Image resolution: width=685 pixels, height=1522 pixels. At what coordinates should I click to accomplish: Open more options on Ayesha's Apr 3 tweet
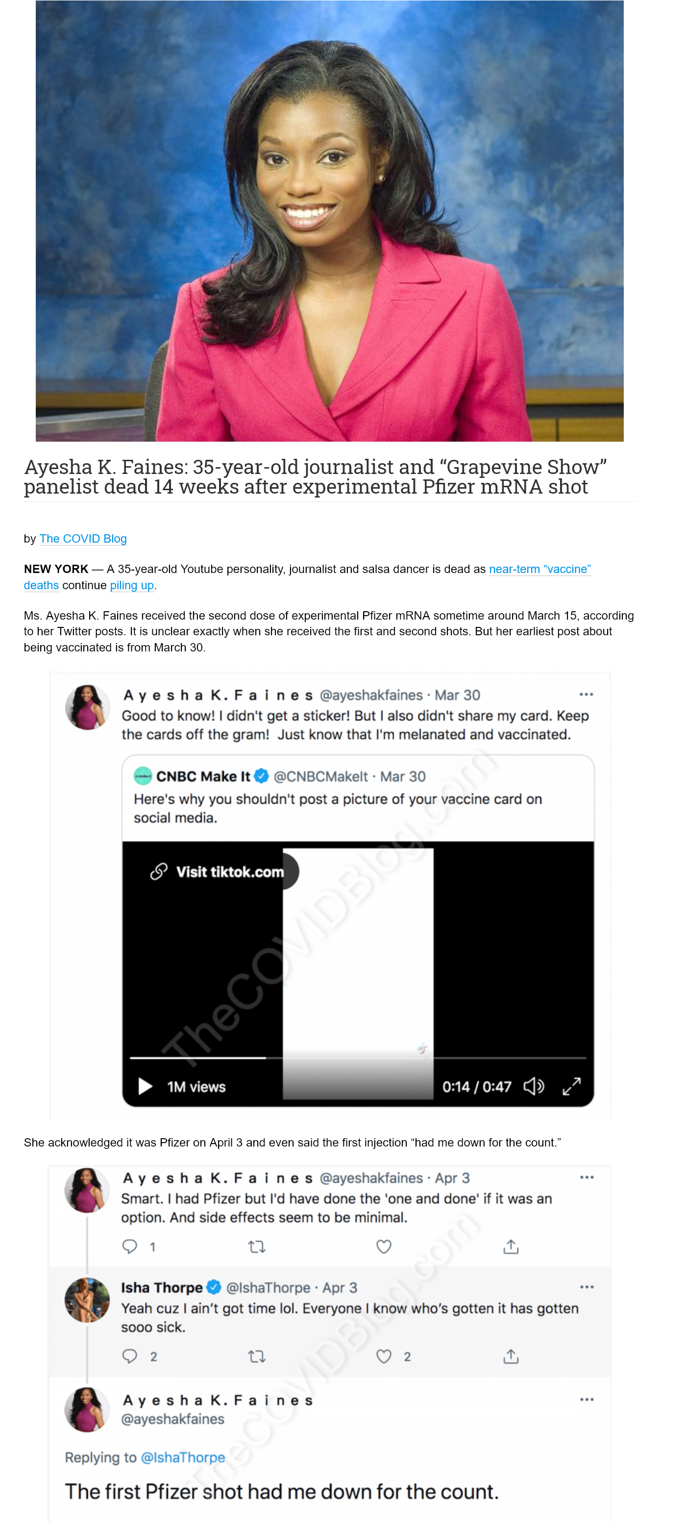point(587,1177)
